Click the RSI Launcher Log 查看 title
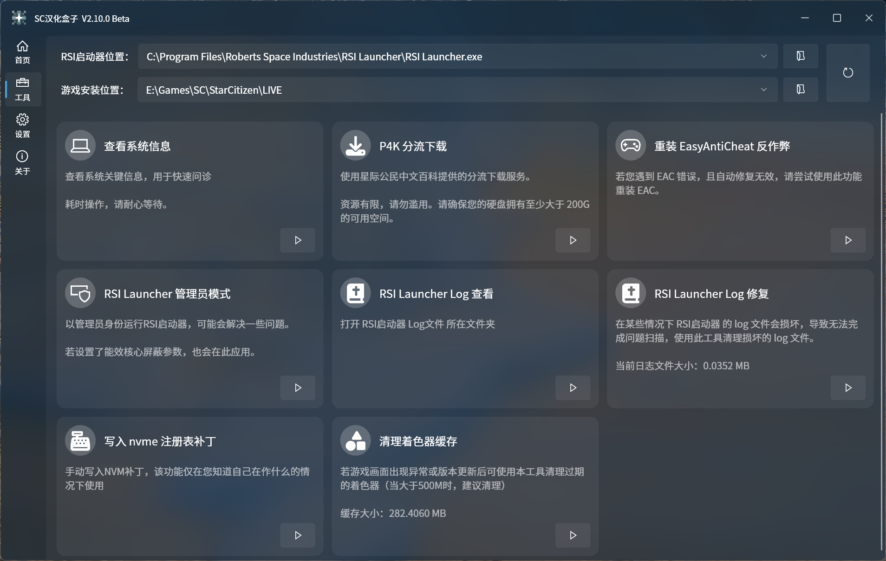Screen dimensions: 886x561 pyautogui.click(x=436, y=294)
